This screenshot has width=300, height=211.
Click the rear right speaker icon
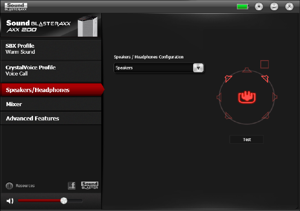coord(265,116)
